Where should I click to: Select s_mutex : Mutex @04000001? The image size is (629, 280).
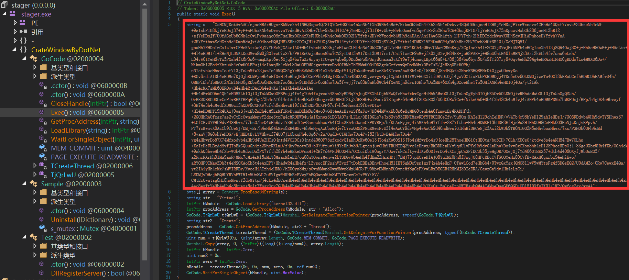94,228
